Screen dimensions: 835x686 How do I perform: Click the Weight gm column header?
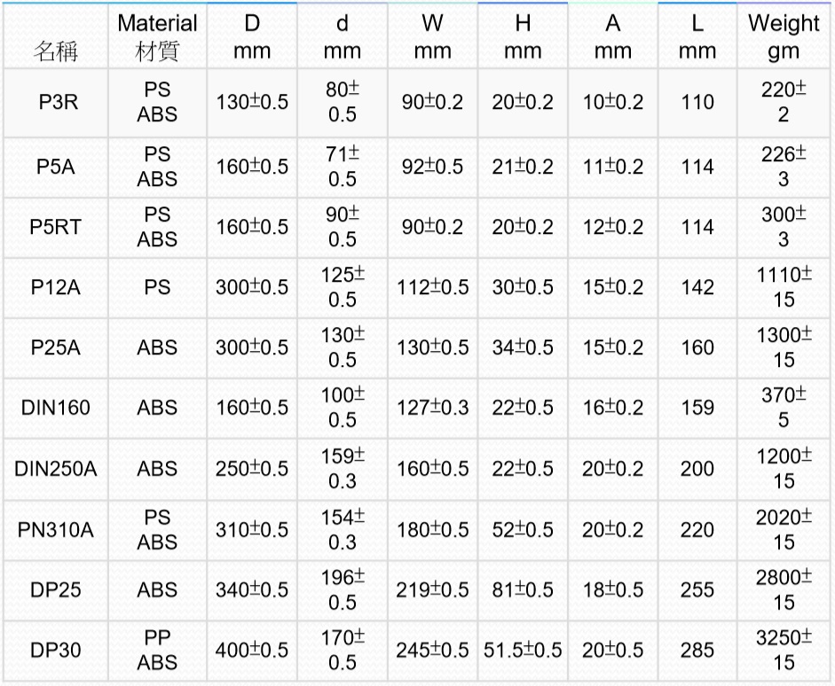pyautogui.click(x=784, y=36)
